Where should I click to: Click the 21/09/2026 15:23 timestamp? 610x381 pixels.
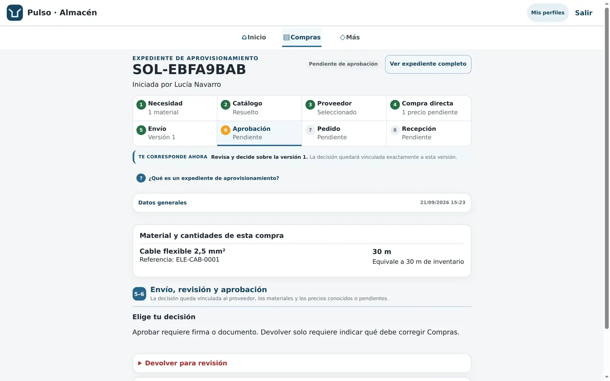[x=442, y=202]
